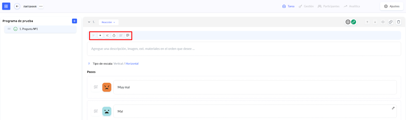Toggle question visibility with the eye icon
The width and height of the screenshot is (406, 120).
pyautogui.click(x=383, y=22)
